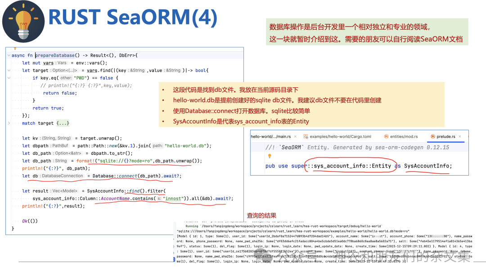This screenshot has width=486, height=276.
Task: Click the SeaORM codegen comment line
Action: coord(357,147)
